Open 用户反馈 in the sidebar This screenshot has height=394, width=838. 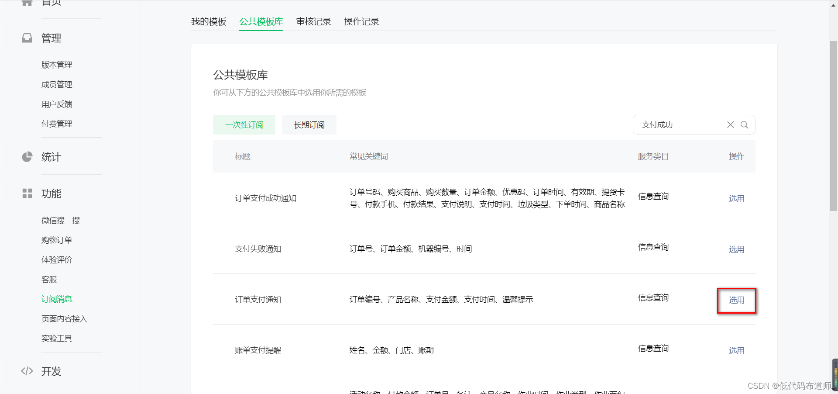(57, 104)
